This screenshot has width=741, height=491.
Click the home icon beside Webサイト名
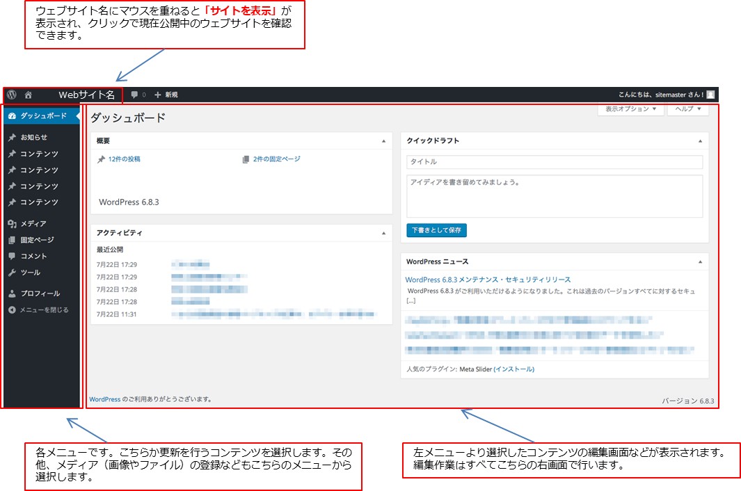pos(29,95)
